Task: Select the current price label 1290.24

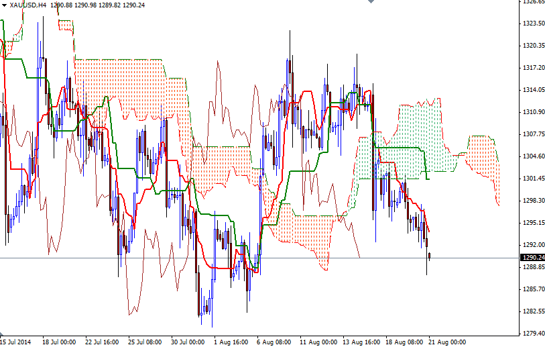Action: pyautogui.click(x=533, y=258)
